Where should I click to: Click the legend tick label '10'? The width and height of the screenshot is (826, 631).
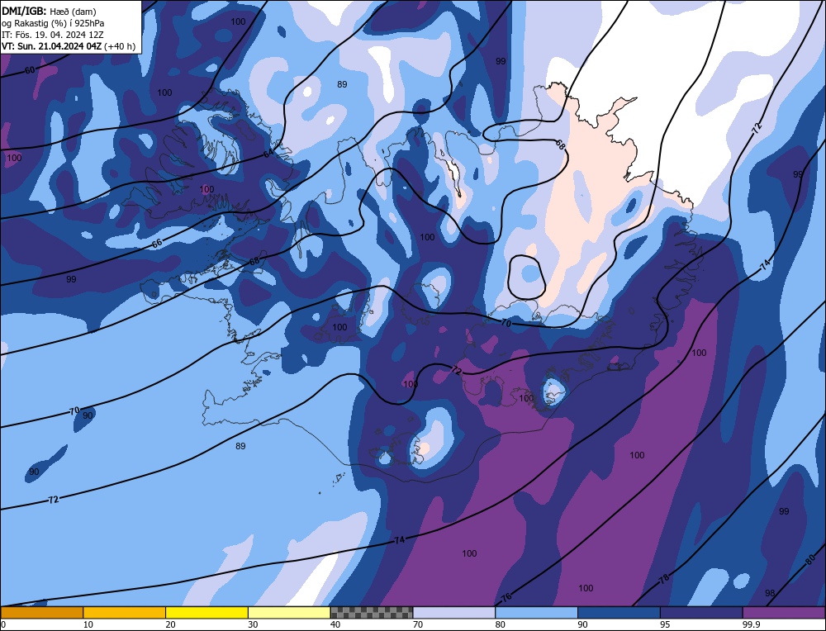[88, 624]
